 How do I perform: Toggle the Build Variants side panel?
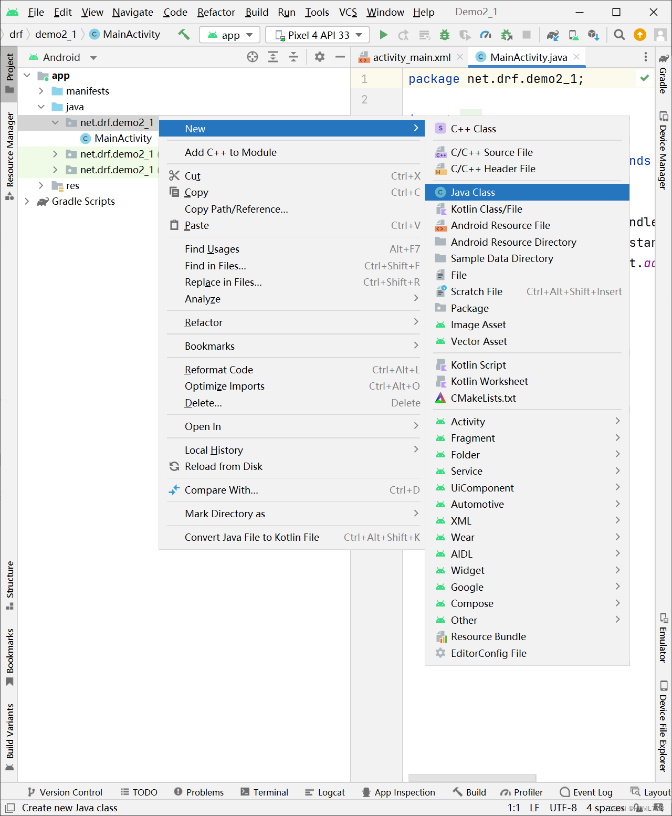pos(9,737)
